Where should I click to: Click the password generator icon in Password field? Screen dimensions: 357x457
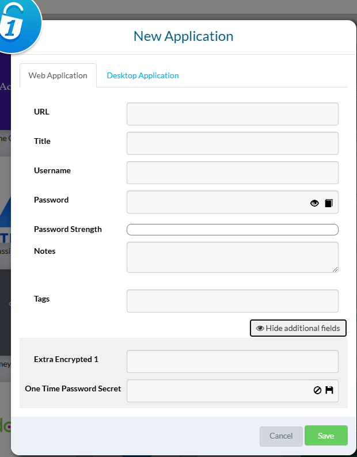click(x=329, y=203)
